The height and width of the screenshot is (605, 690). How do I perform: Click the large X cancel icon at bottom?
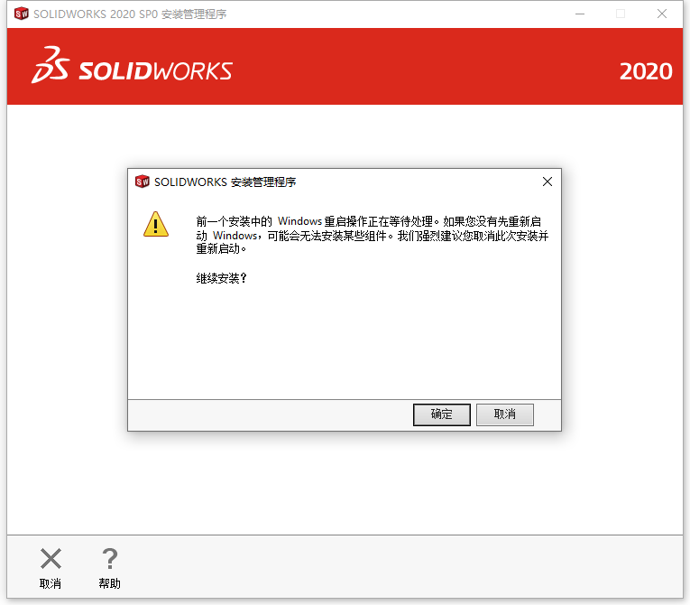click(51, 559)
